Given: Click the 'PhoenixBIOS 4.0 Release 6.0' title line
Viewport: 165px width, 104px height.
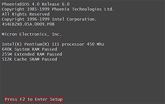Looking at the screenshot, I should point(36,4).
